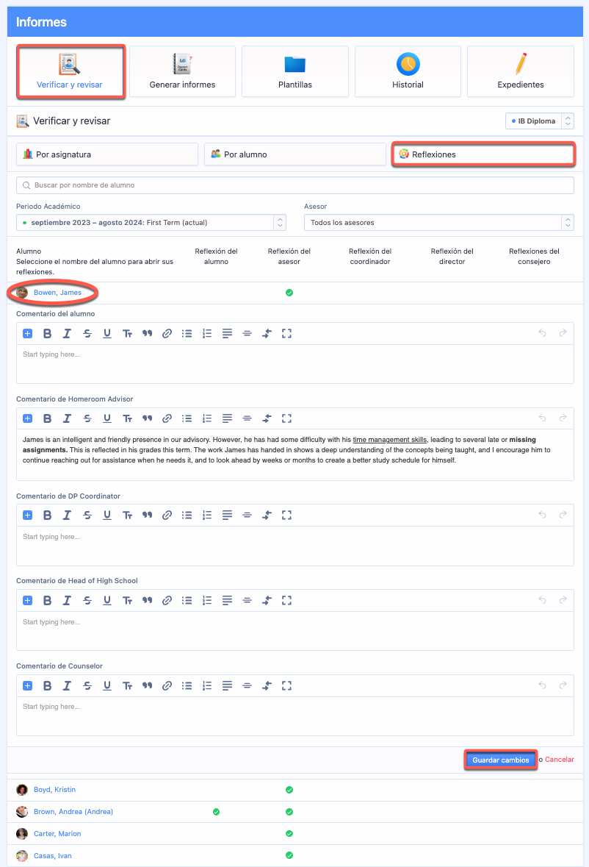Click the Cancelar link
Image resolution: width=589 pixels, height=867 pixels.
coord(560,760)
